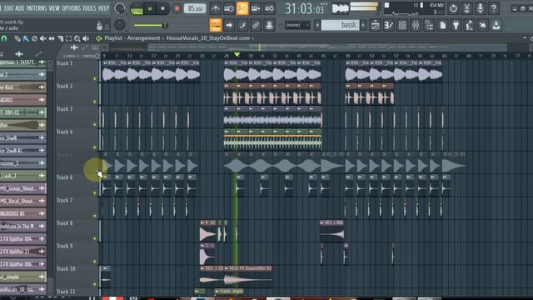The width and height of the screenshot is (533, 300).
Task: Toggle Song/Pattern mode button
Action: point(137,9)
